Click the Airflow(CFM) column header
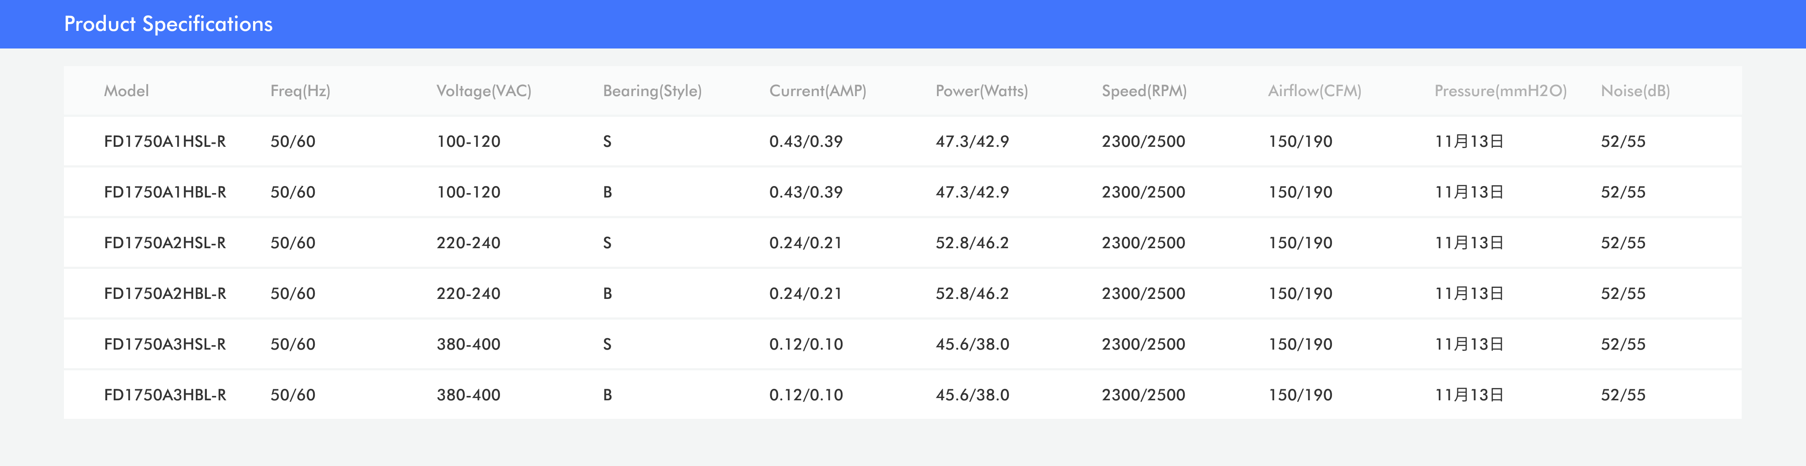1806x466 pixels. 1314,91
